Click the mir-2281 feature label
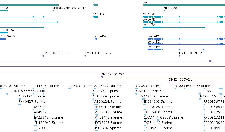Screen dimensions: 225x132 coord(172,8)
